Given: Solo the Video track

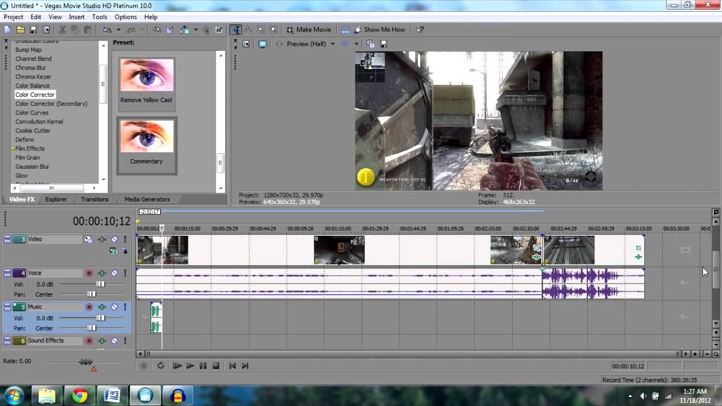Looking at the screenshot, I should tap(125, 239).
